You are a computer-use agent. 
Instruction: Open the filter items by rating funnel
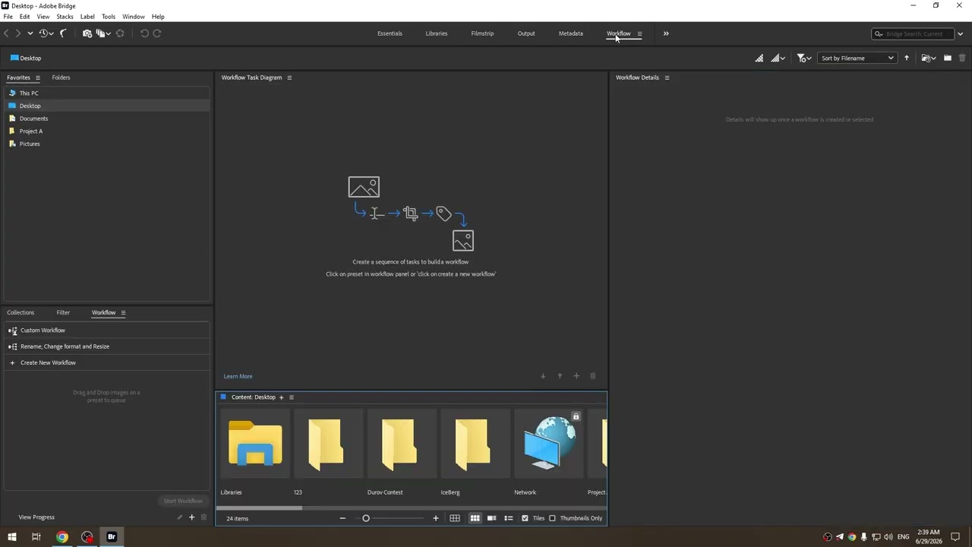tap(803, 58)
